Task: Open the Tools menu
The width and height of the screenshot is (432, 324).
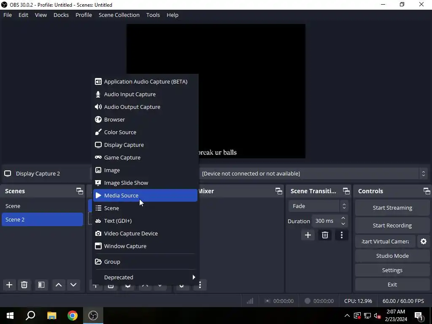Action: point(153,15)
